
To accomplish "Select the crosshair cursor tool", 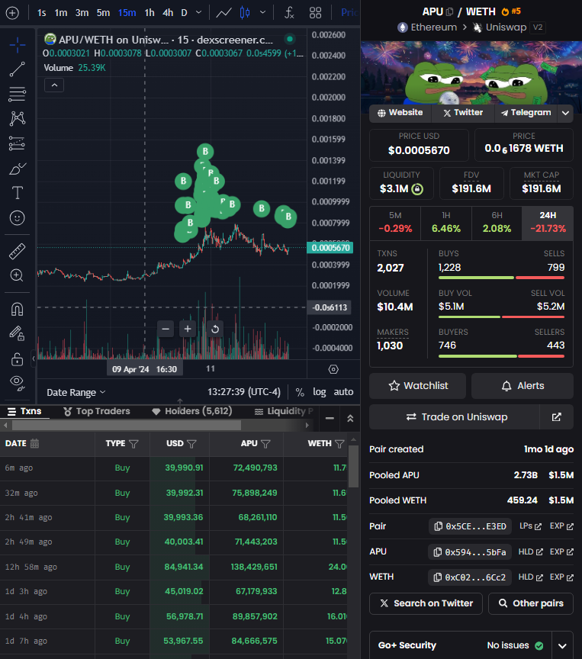I will pos(18,44).
